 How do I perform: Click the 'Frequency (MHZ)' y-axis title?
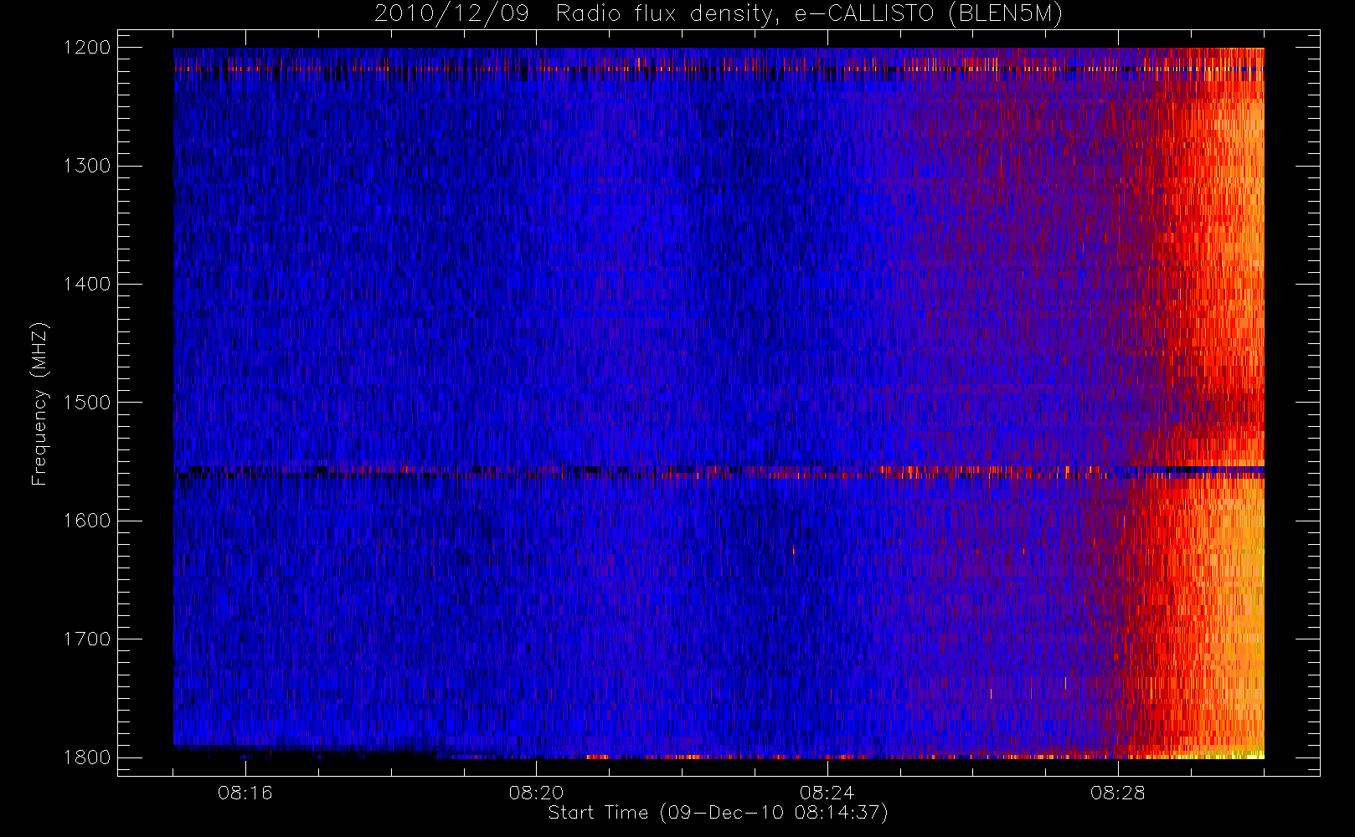coord(39,403)
